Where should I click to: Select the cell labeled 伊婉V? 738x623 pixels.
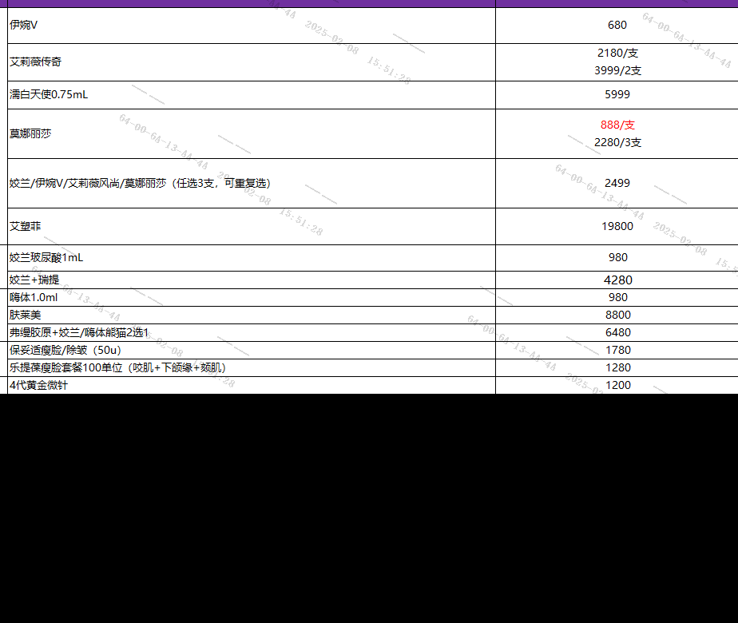pos(252,26)
